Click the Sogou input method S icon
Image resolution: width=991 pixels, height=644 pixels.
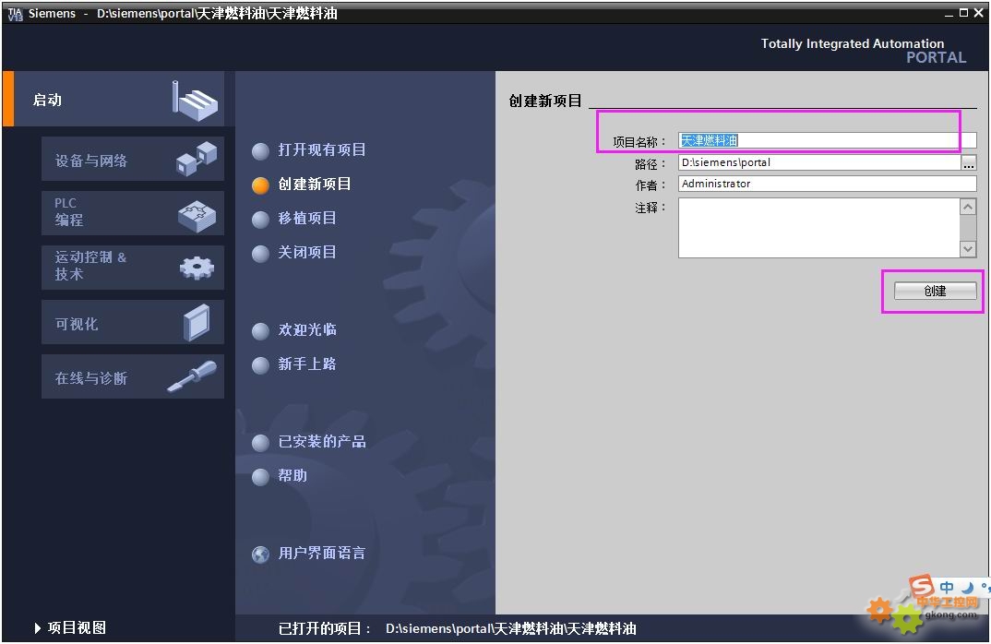(922, 585)
